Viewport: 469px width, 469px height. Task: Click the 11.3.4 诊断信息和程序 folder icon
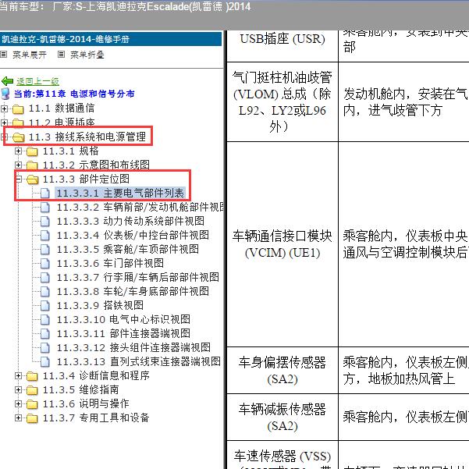tap(32, 377)
